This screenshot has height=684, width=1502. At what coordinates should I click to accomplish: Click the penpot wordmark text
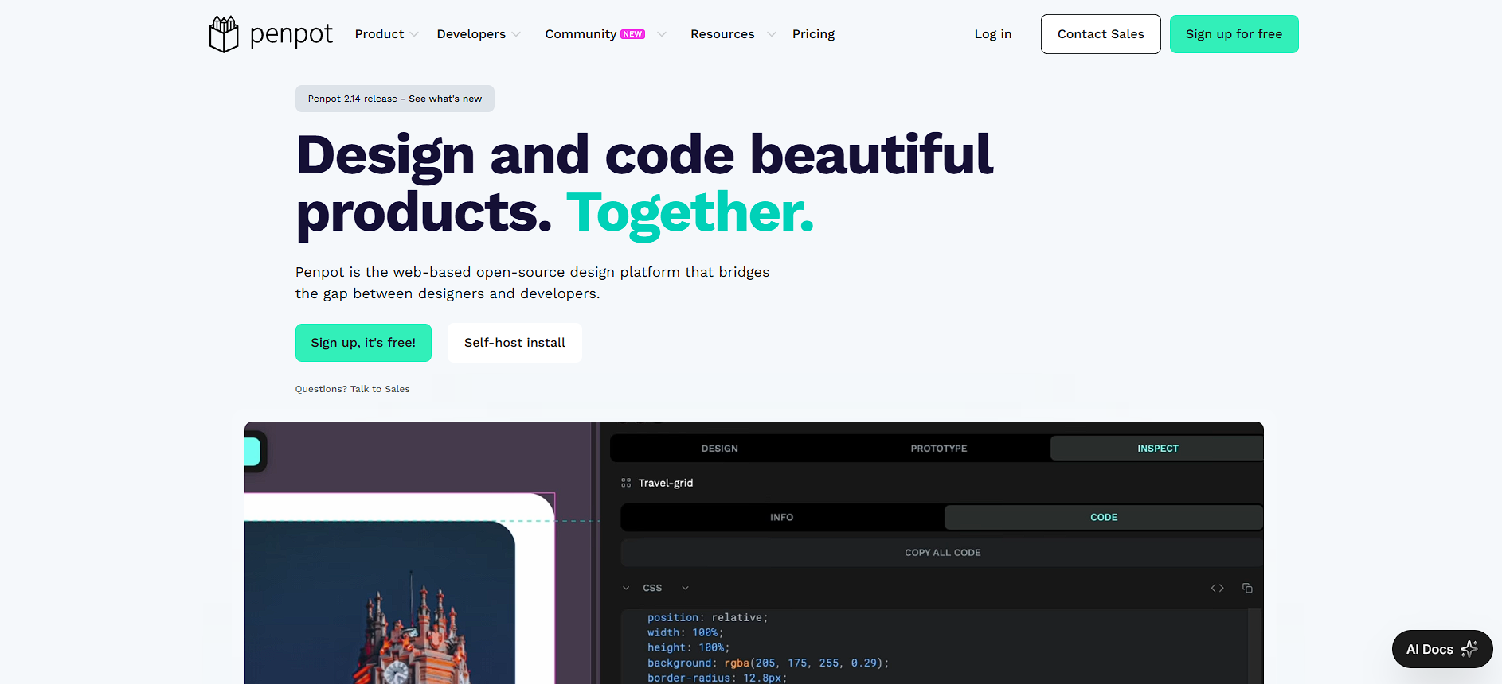pyautogui.click(x=291, y=35)
